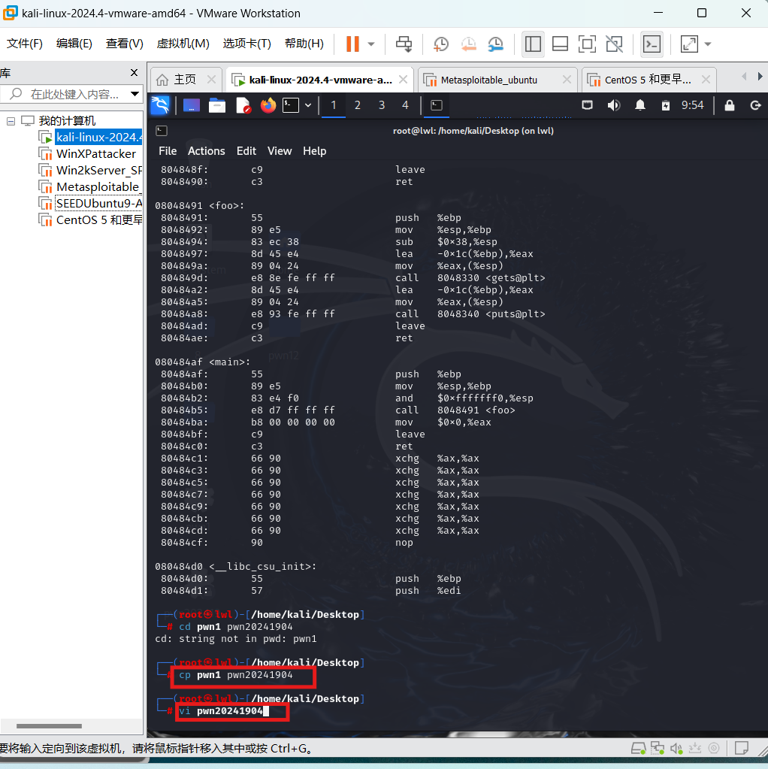
Task: Click the Kali show desktop panel icon
Action: click(x=192, y=105)
